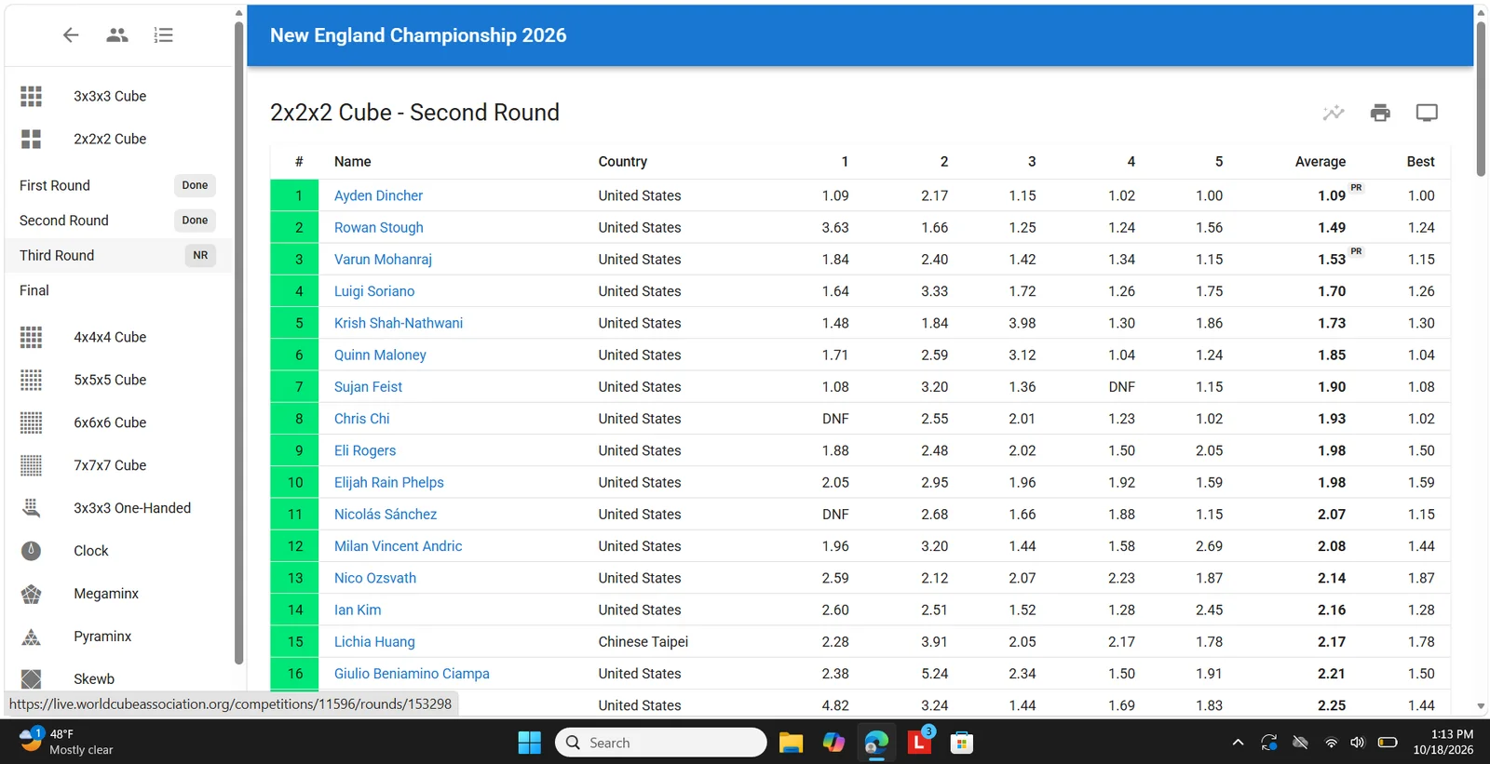Screen dimensions: 1490x764
Task: Select the 3x3x3 Cube event
Action: [x=119, y=96]
